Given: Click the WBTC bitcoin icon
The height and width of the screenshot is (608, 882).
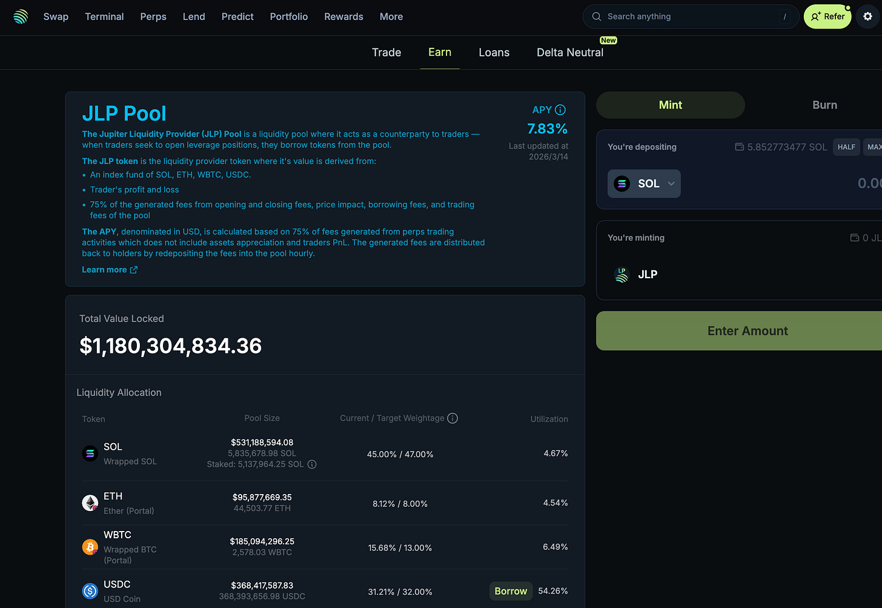Looking at the screenshot, I should pos(90,547).
